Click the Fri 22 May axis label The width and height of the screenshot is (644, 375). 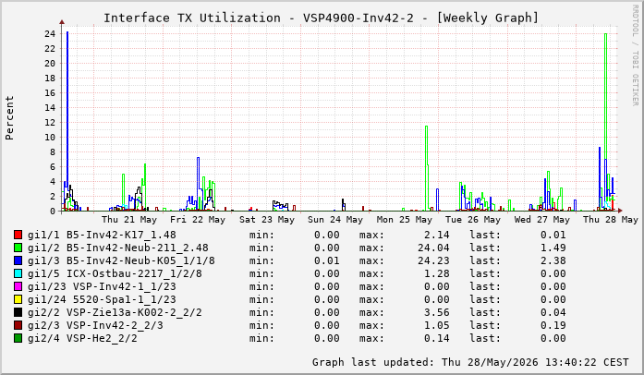click(198, 220)
